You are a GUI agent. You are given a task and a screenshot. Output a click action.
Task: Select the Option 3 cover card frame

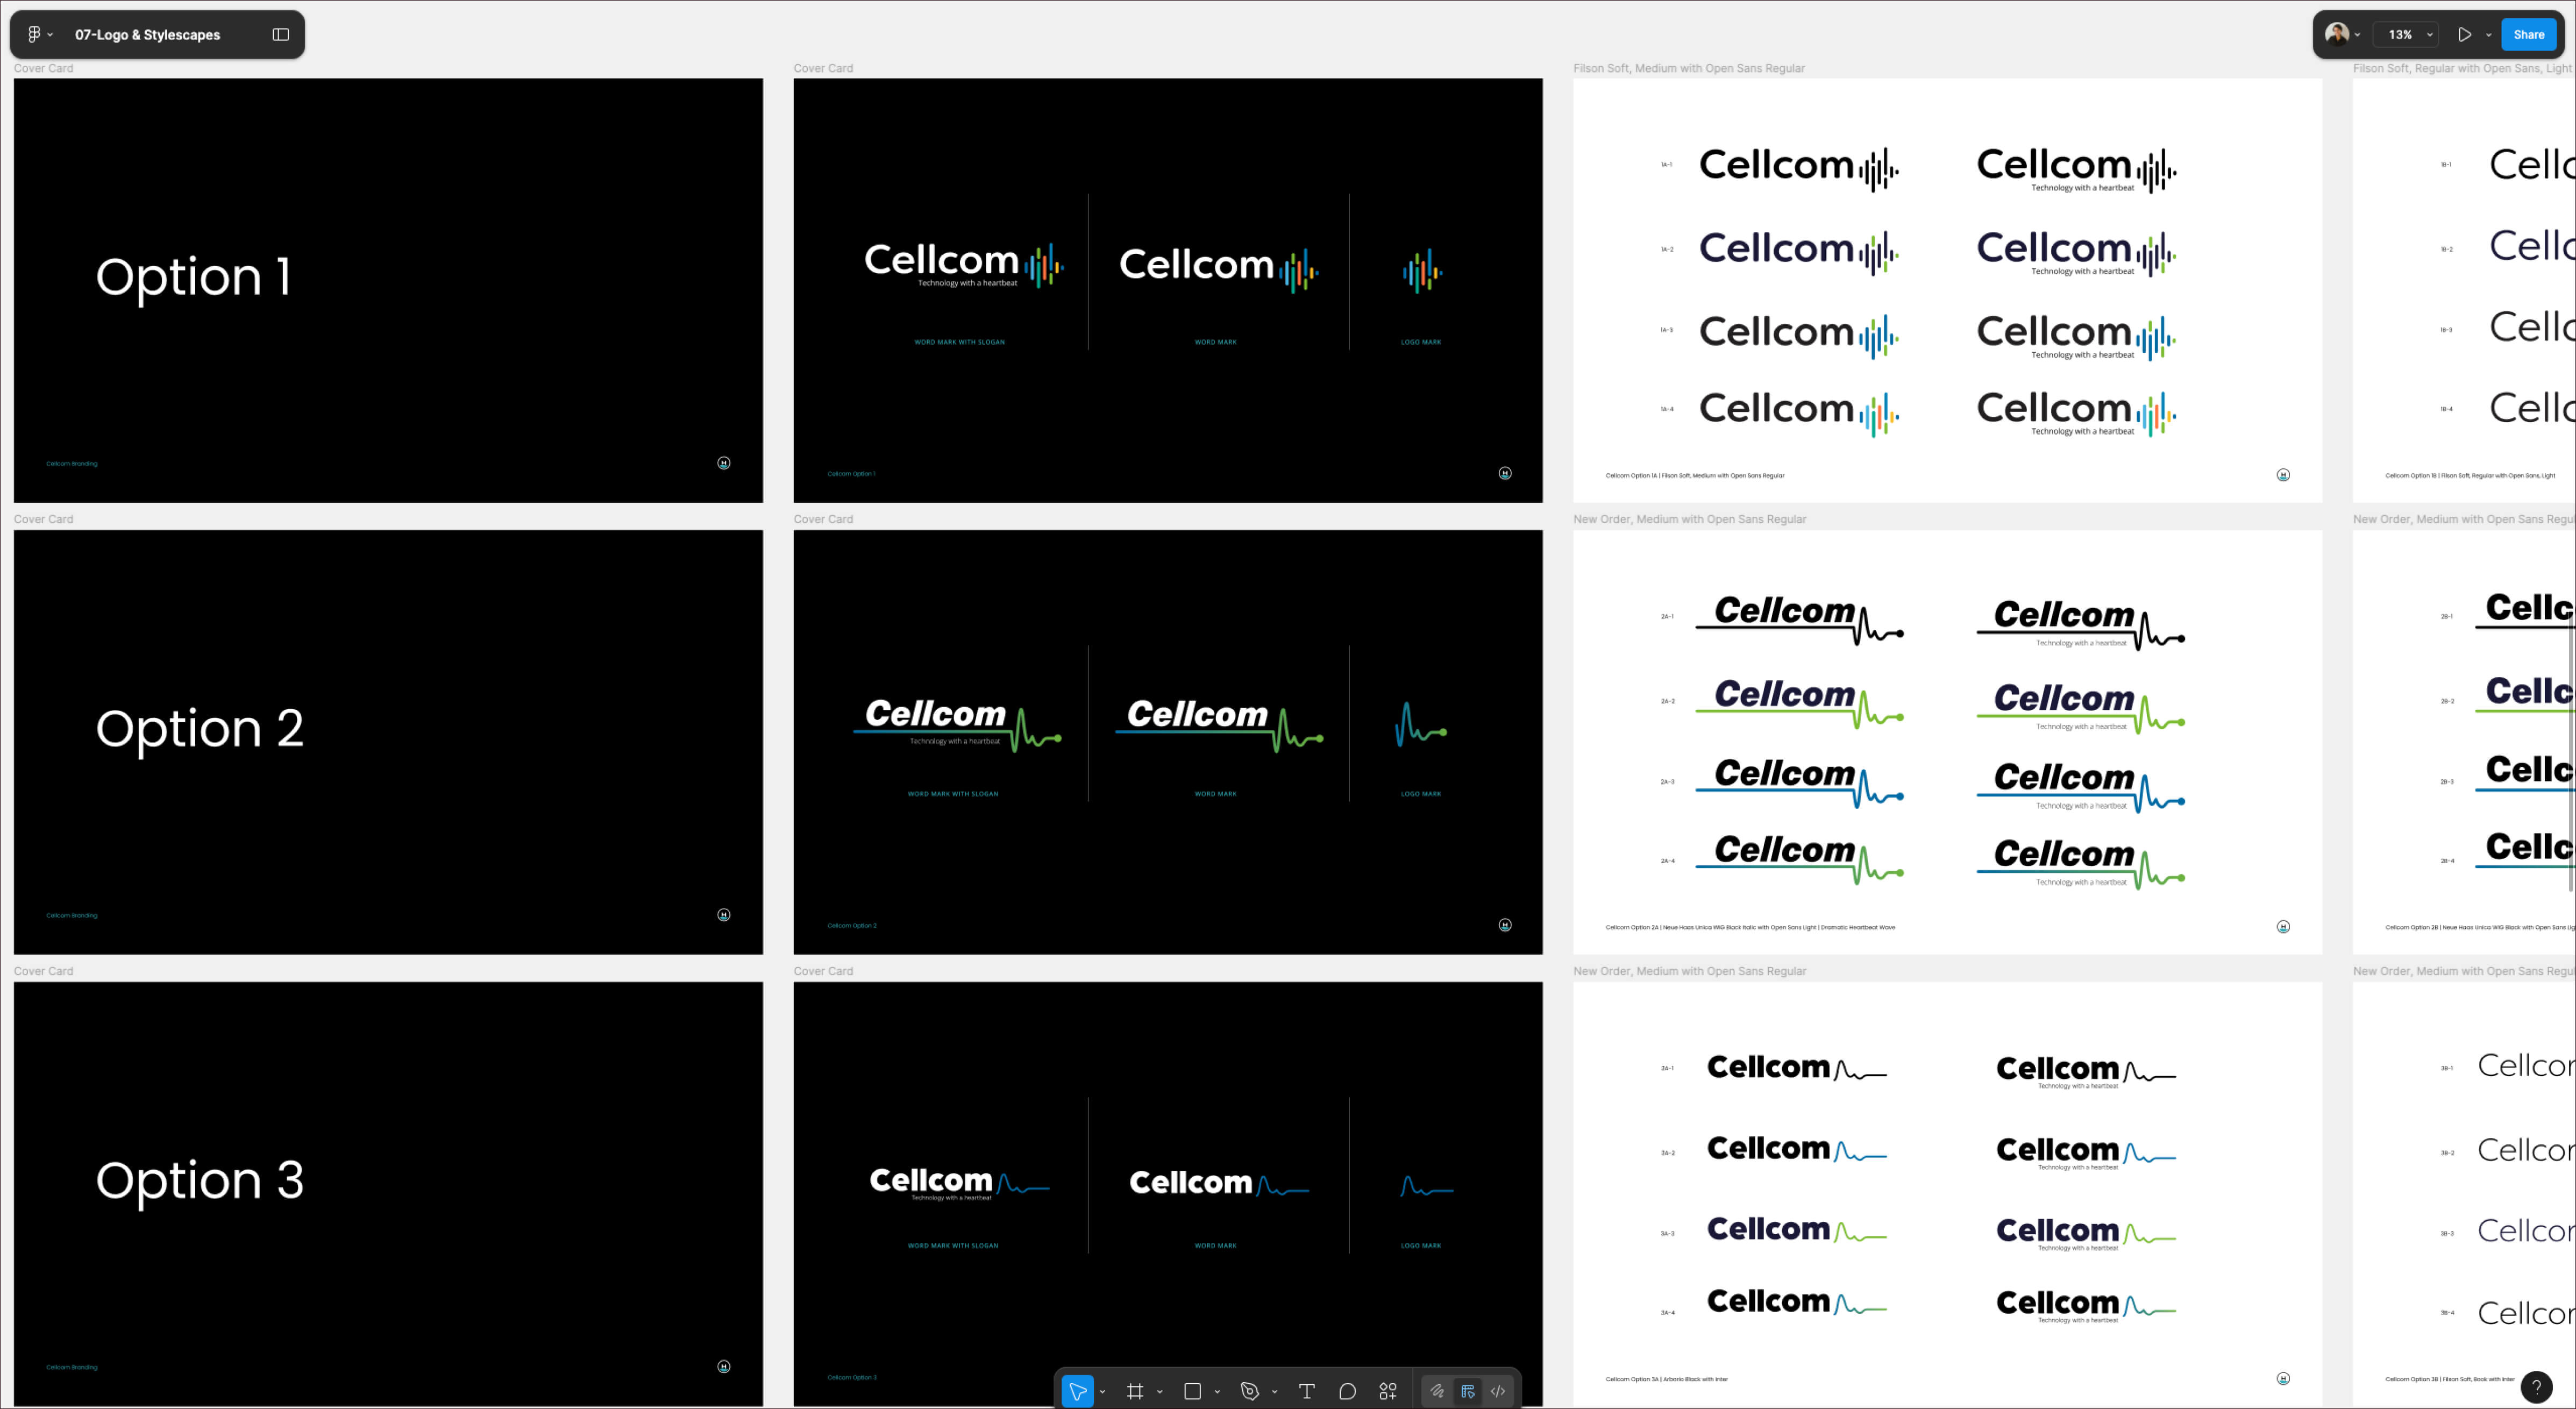[x=388, y=1193]
